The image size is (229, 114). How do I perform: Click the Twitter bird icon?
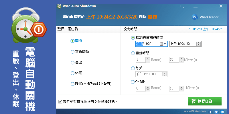point(216,112)
